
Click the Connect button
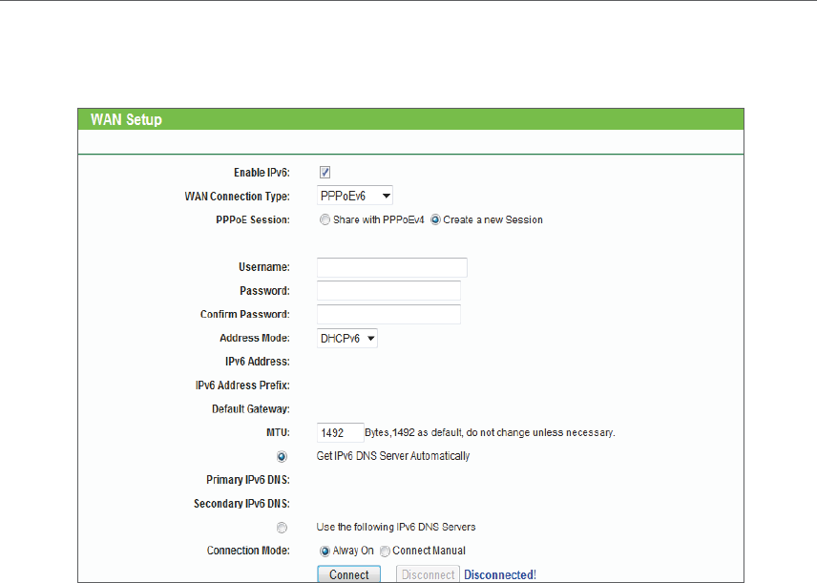coord(348,574)
